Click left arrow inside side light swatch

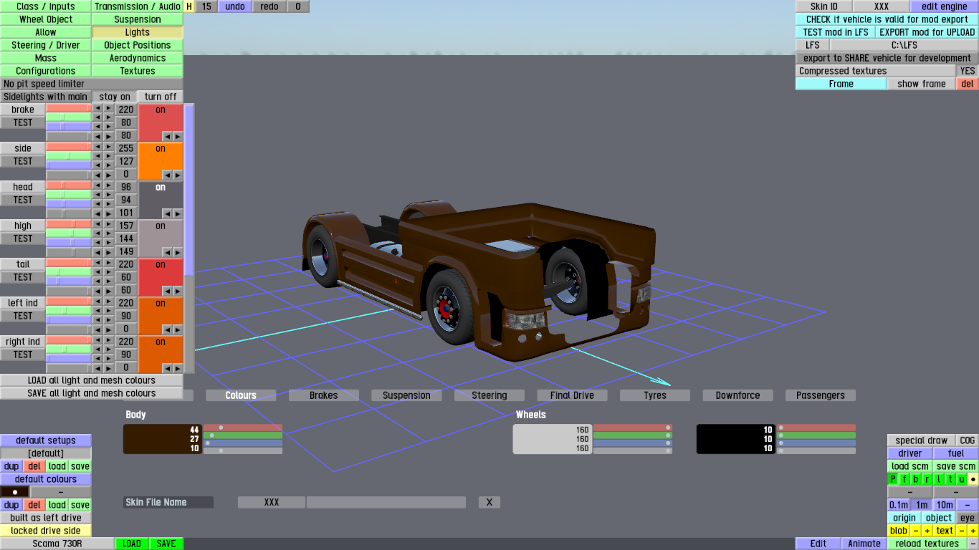point(167,175)
